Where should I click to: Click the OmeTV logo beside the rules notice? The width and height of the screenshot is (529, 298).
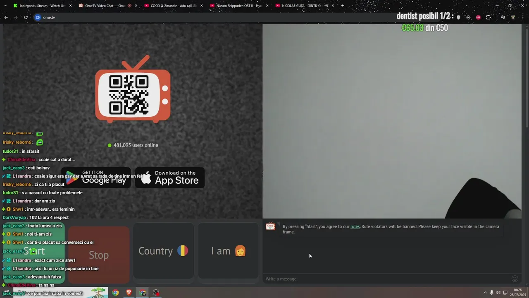pyautogui.click(x=271, y=226)
